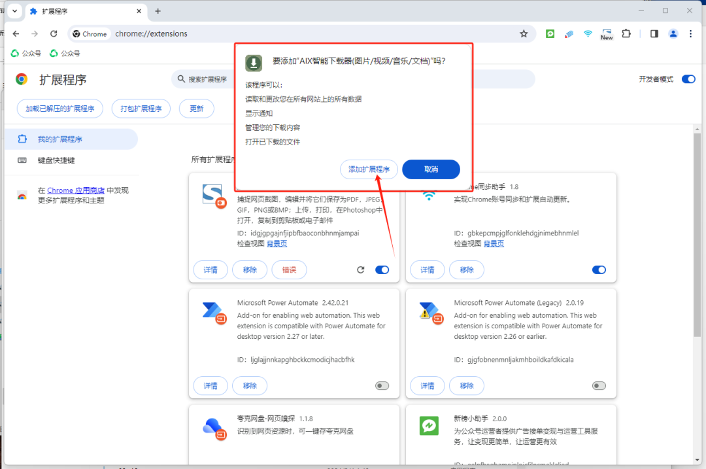
Task: Click the wifi icon on the 同步助手 card
Action: pyautogui.click(x=429, y=196)
